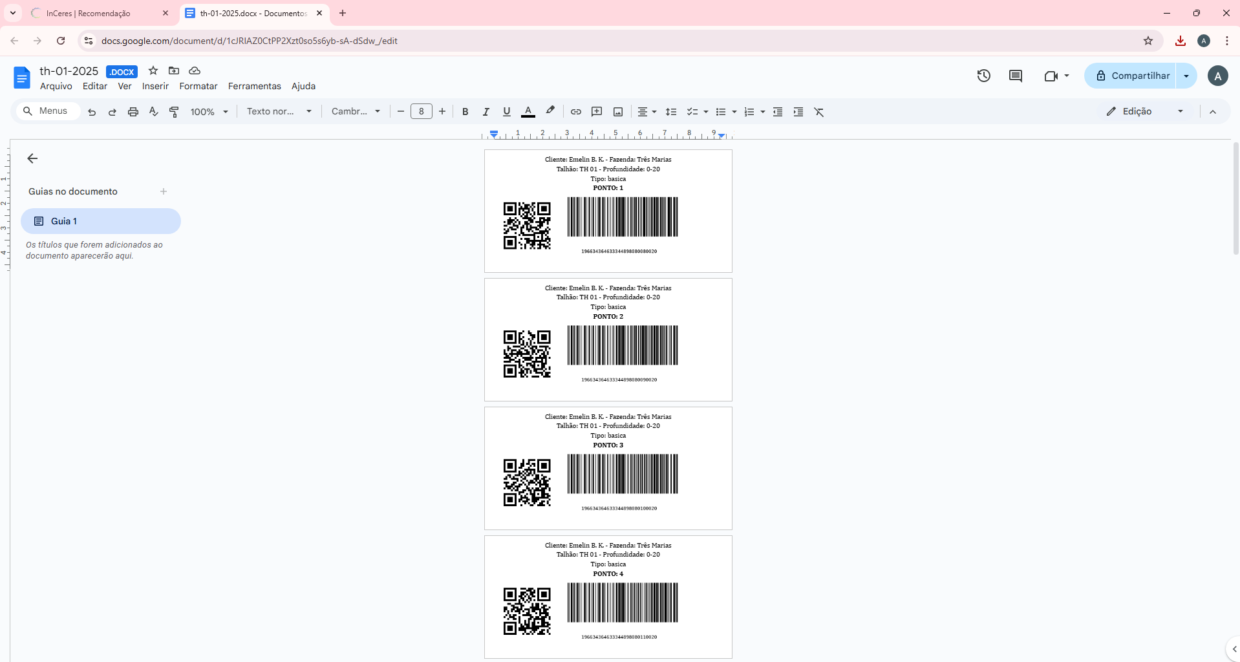Screen dimensions: 1240x662
Task: Insert an image from toolbar
Action: 618,112
